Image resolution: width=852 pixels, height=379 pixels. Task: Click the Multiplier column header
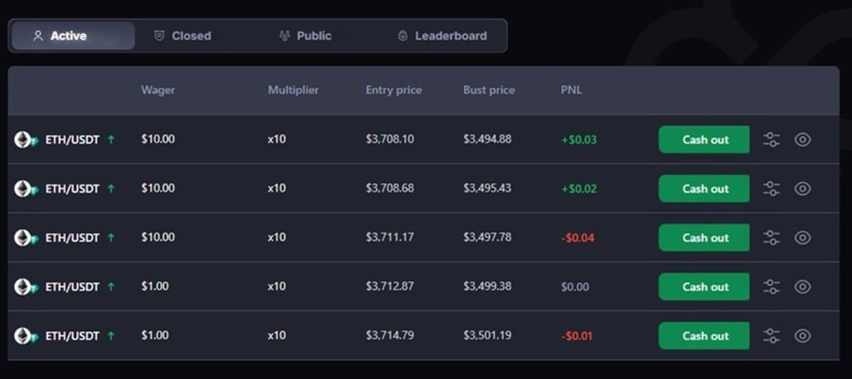tap(293, 90)
